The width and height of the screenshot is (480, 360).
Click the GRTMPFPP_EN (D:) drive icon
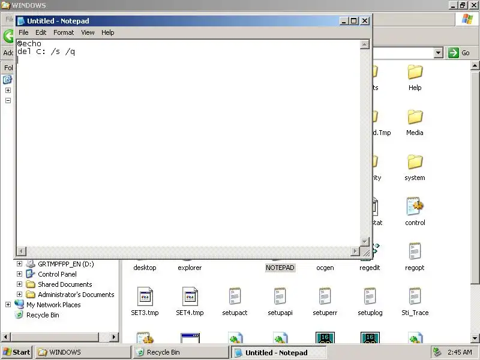[x=31, y=263]
